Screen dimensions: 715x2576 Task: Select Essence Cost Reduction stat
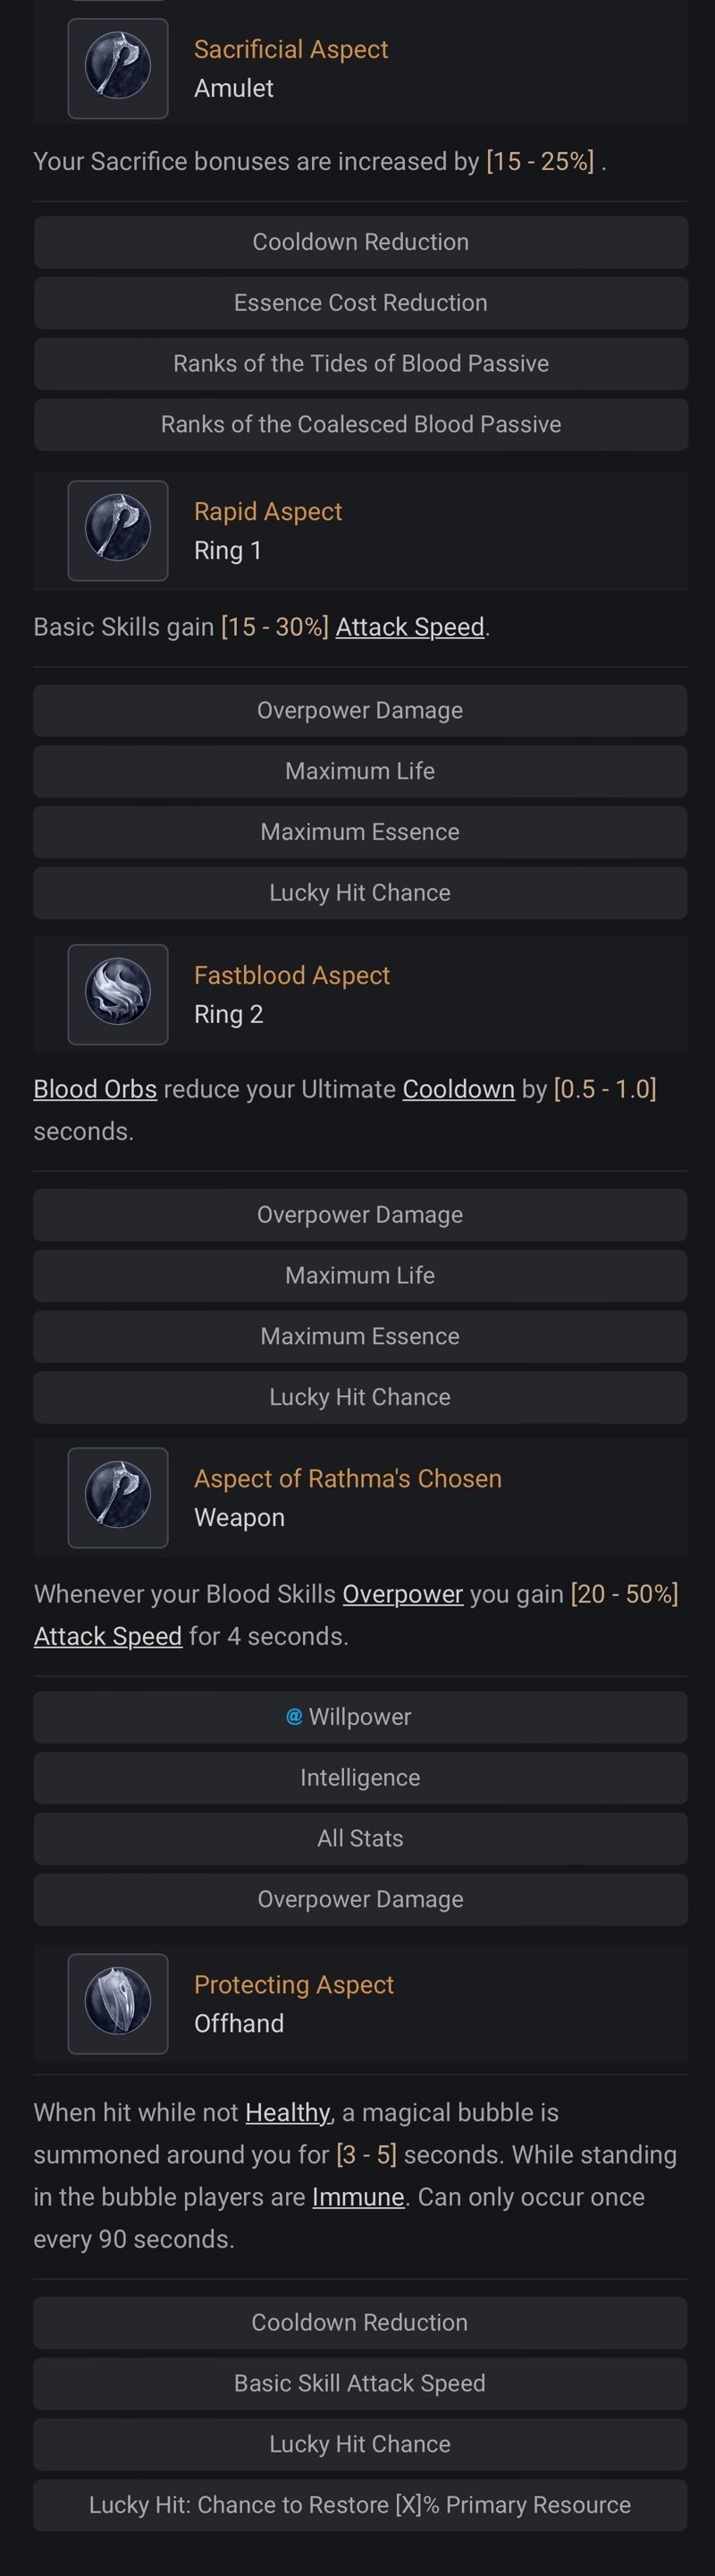tap(360, 303)
